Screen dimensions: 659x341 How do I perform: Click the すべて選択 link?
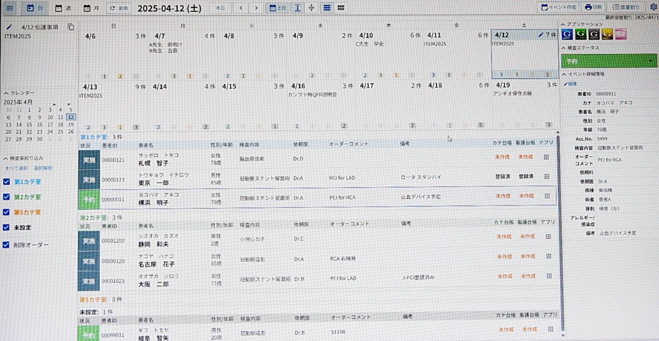tap(16, 168)
